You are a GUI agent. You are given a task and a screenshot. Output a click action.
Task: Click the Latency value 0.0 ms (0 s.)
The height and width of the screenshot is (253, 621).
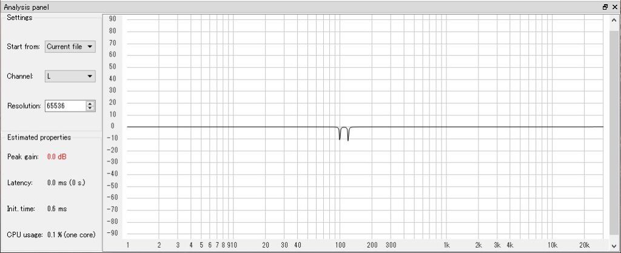[66, 183]
